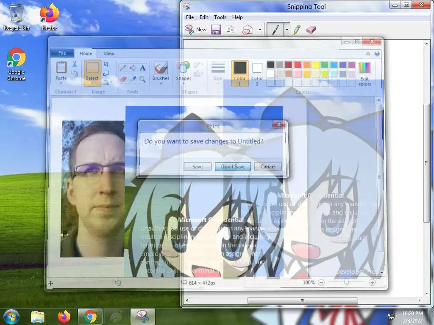
Task: Click Resize icon in Paint
Action: tap(106, 73)
